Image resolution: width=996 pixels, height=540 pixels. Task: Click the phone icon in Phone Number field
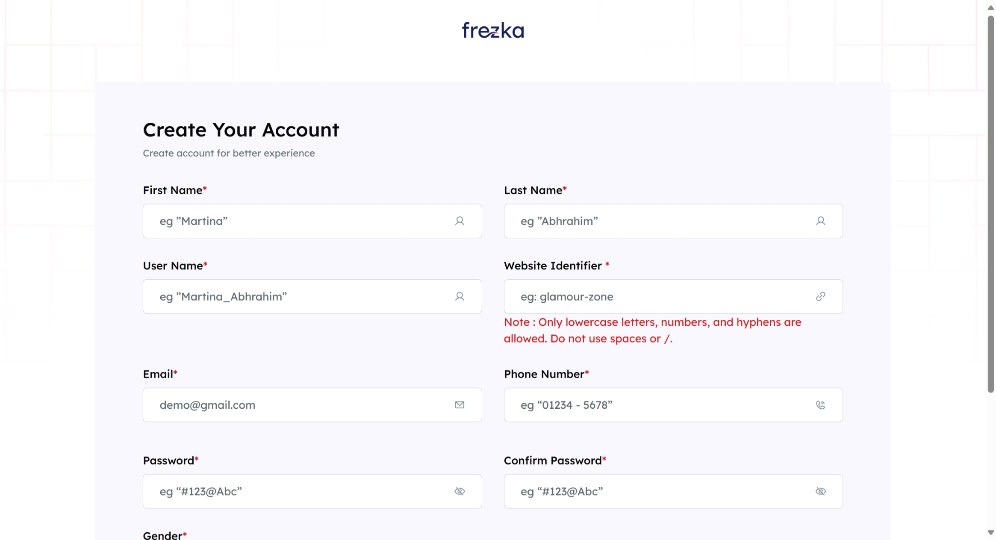tap(820, 405)
